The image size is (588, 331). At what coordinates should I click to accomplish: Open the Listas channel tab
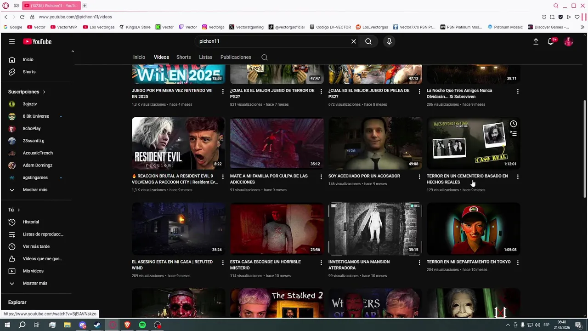206,57
